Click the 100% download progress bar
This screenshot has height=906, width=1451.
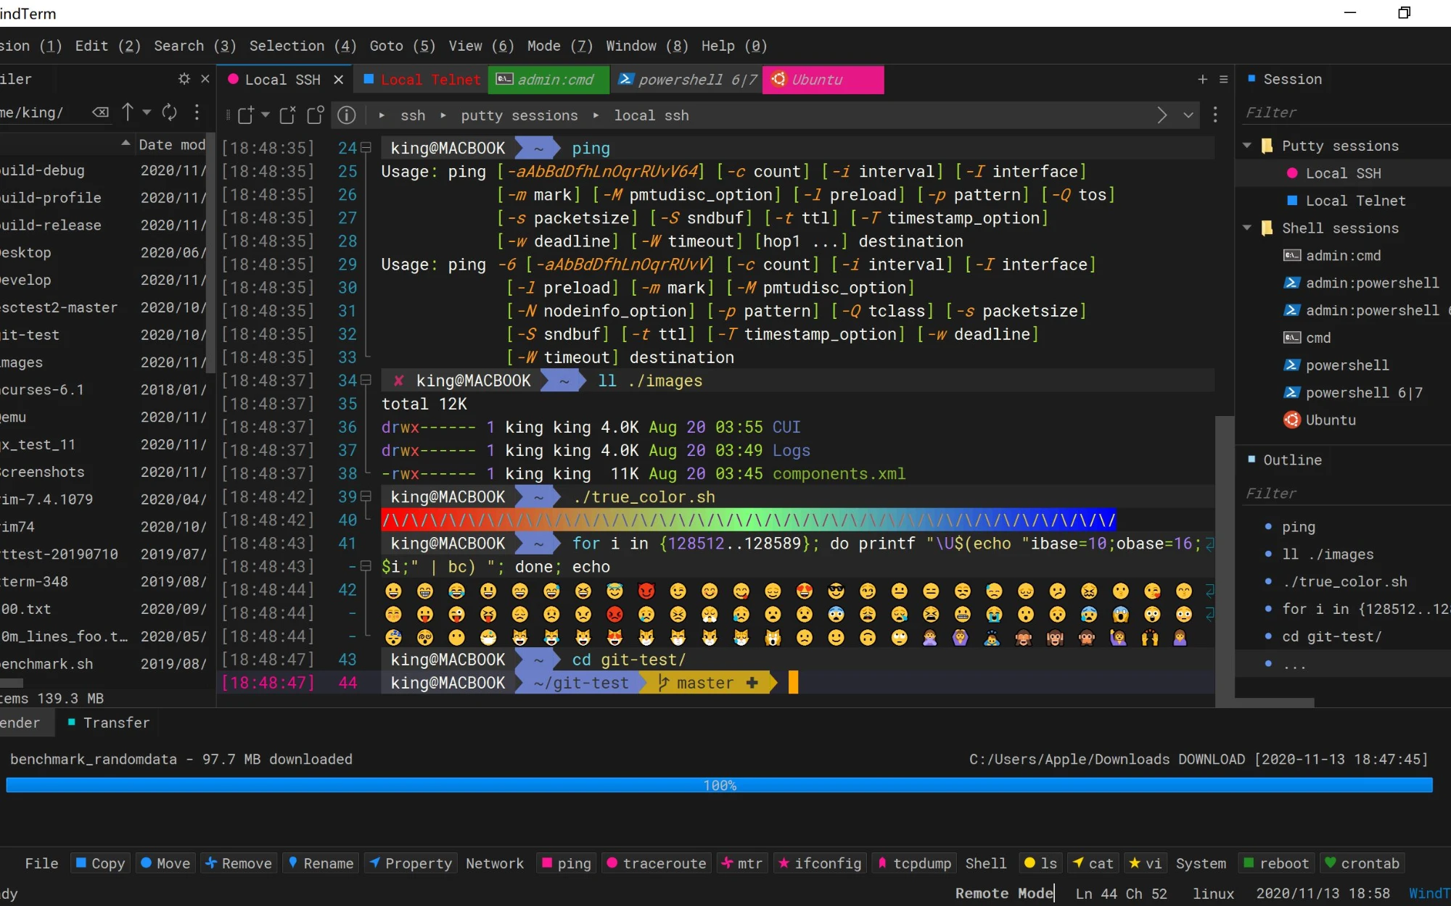tap(719, 785)
